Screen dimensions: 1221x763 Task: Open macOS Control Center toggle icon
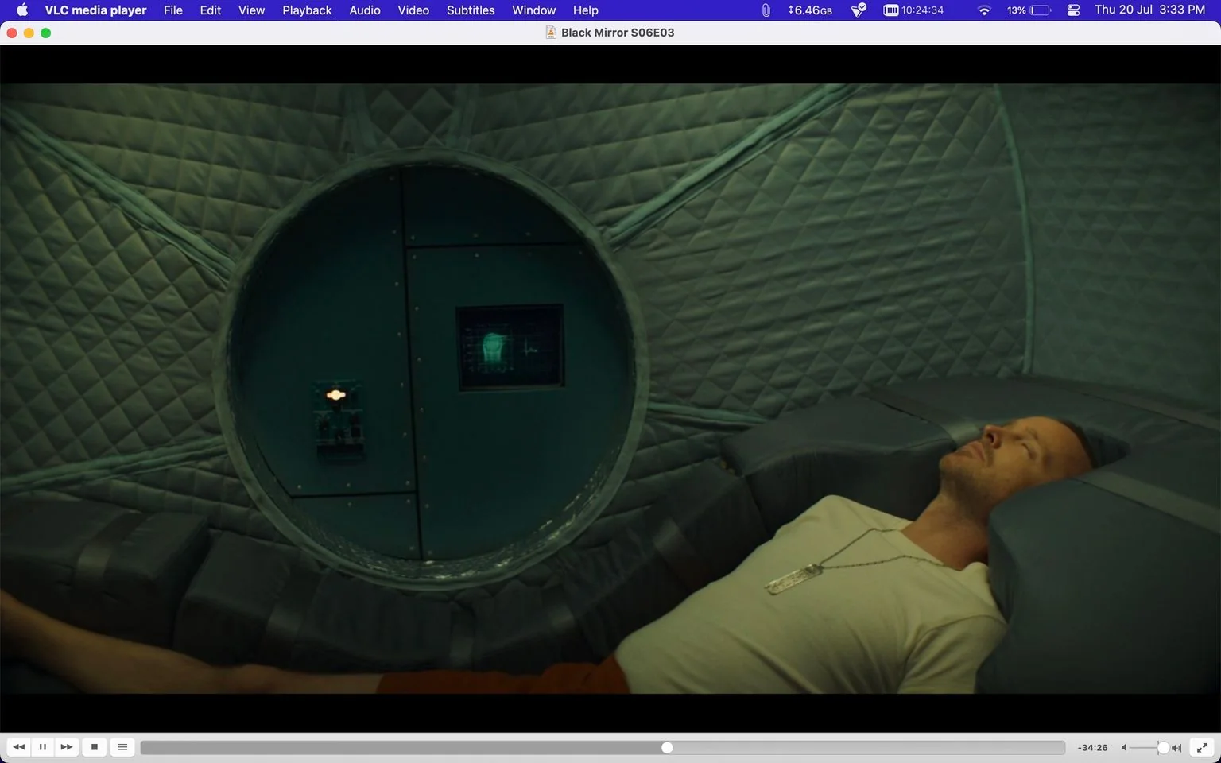pos(1073,10)
